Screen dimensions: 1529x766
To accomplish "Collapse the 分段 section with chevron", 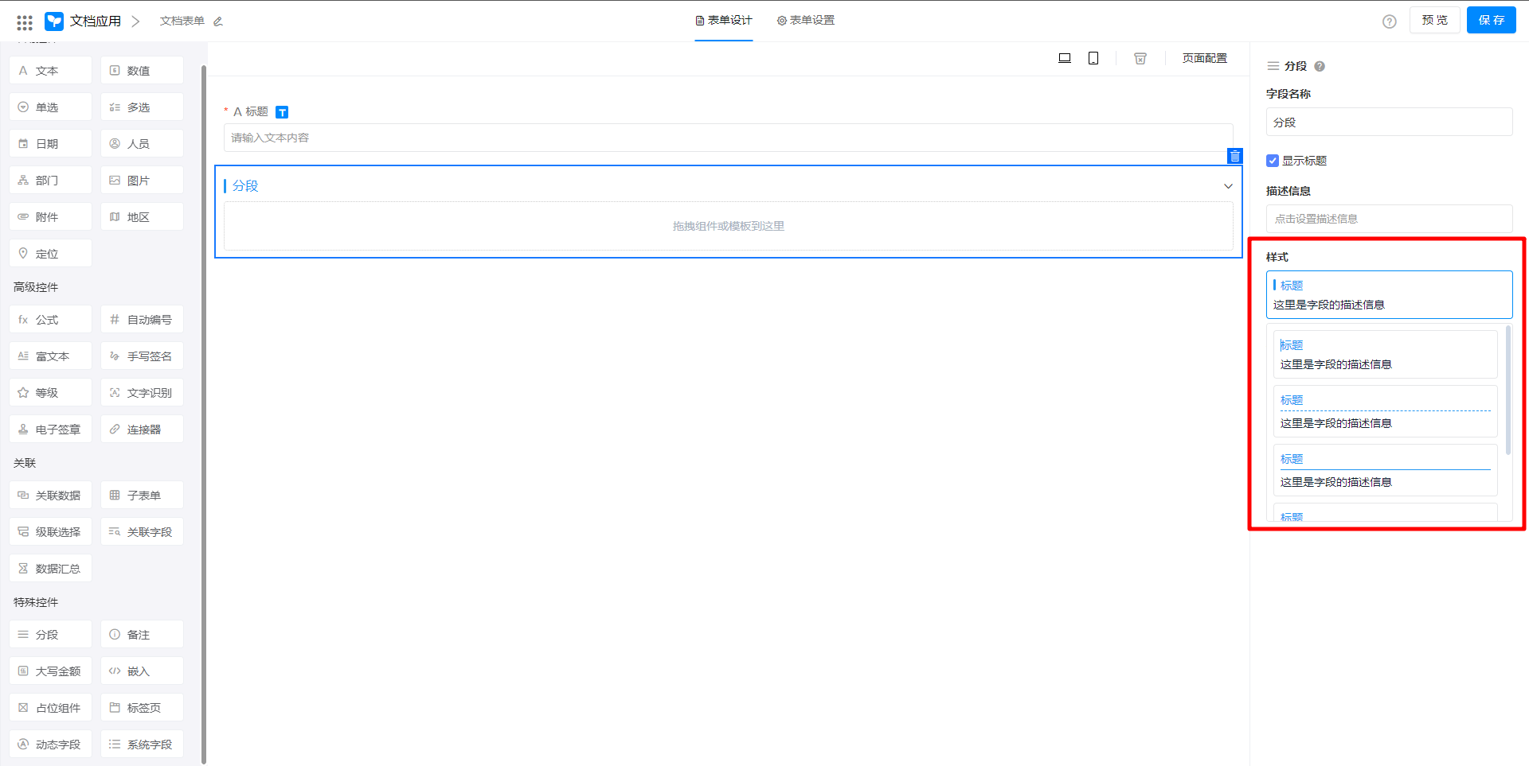I will (1228, 186).
